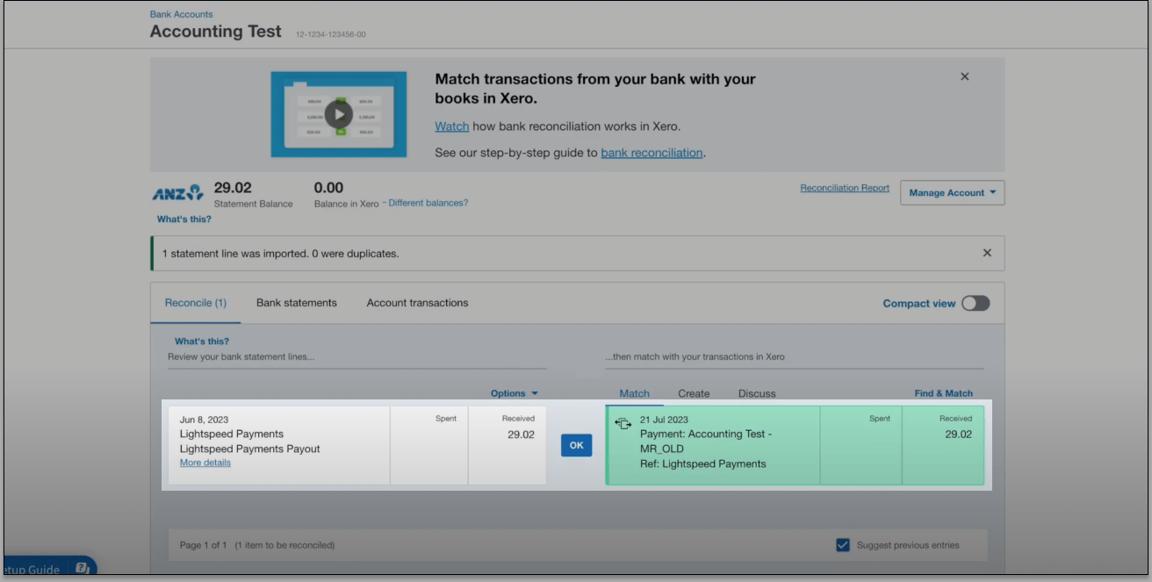
Task: Open the Setup Guide help icon
Action: pyautogui.click(x=82, y=568)
